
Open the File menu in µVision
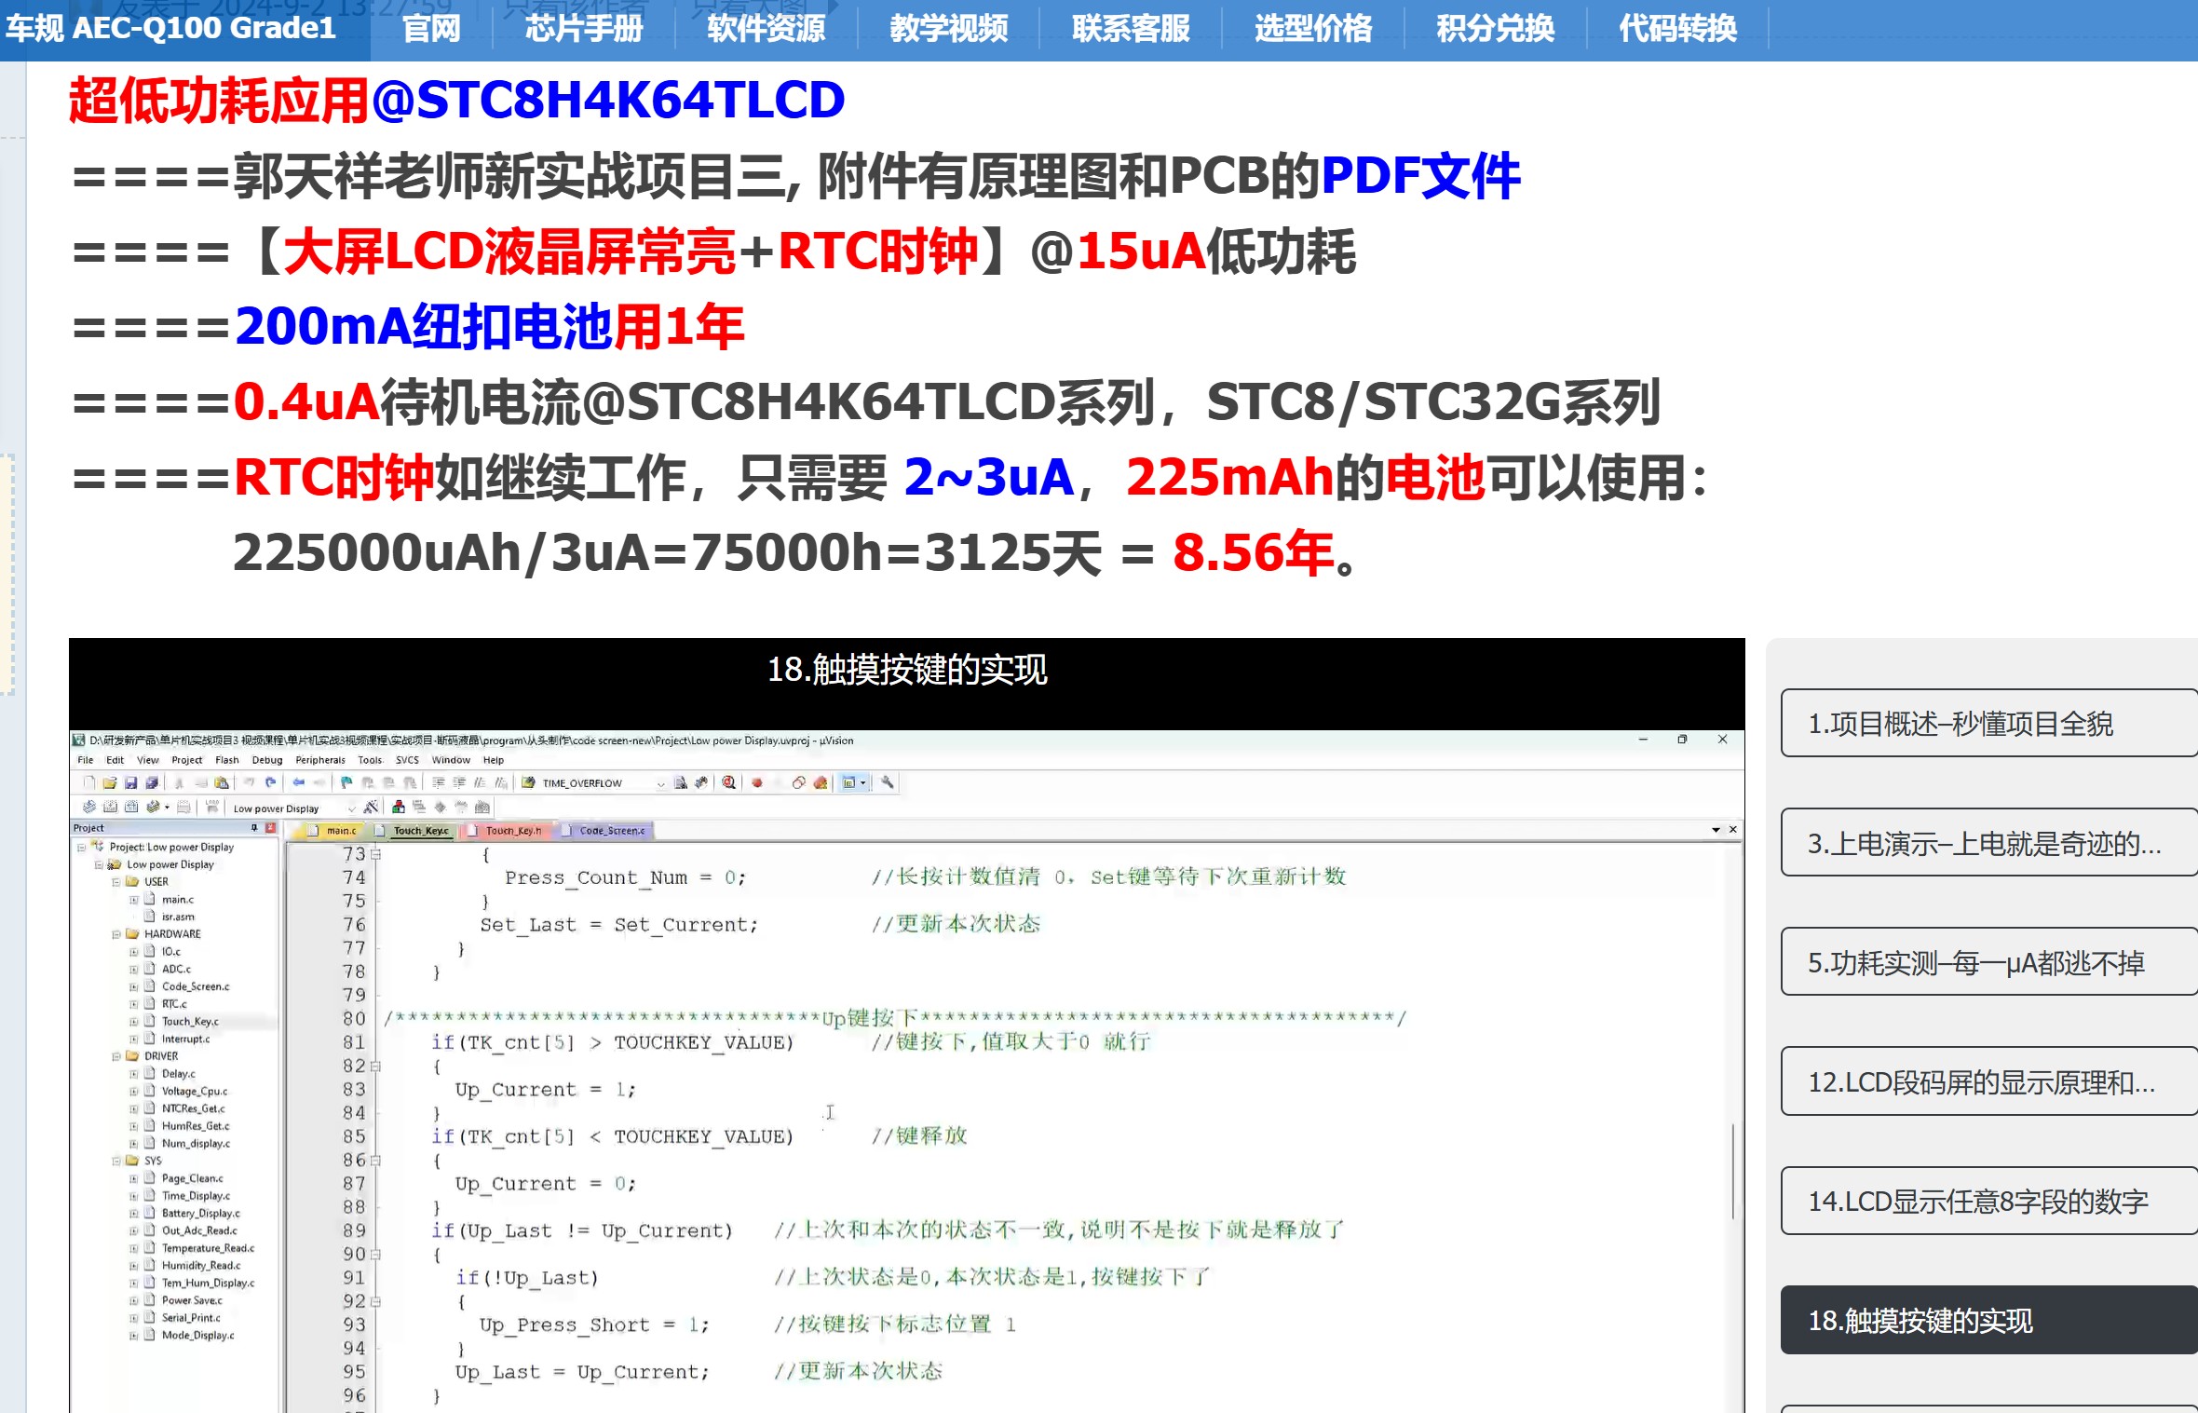click(x=85, y=760)
